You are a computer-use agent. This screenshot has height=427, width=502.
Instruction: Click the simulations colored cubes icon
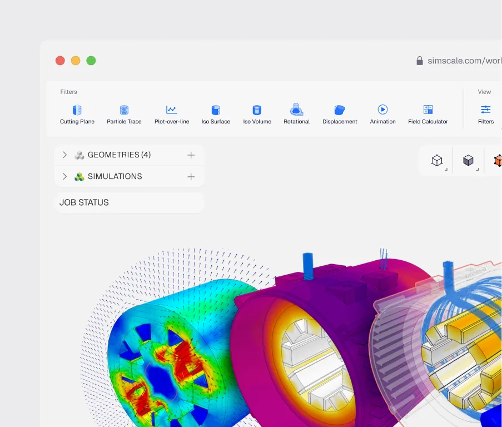[x=79, y=177]
